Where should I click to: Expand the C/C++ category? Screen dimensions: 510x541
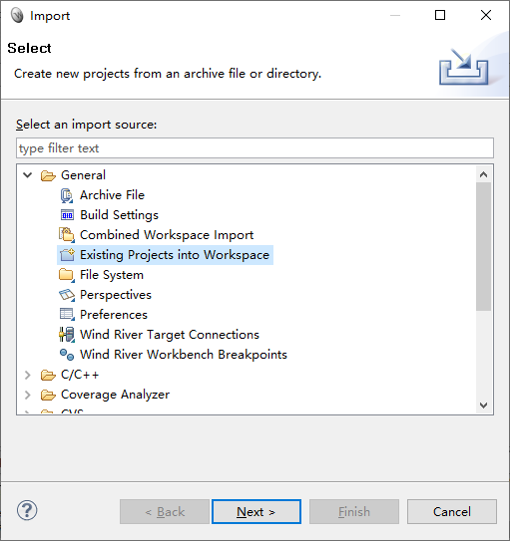28,375
